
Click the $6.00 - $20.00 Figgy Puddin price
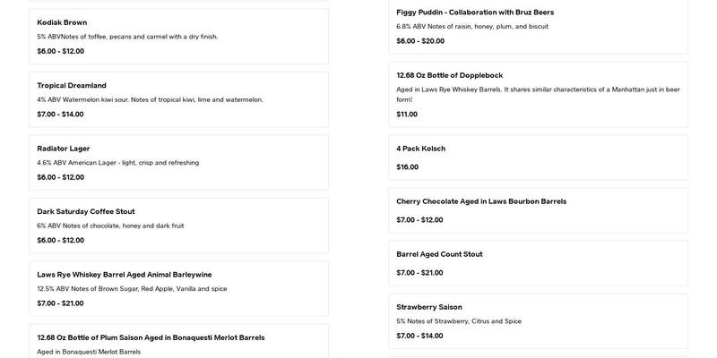(420, 41)
